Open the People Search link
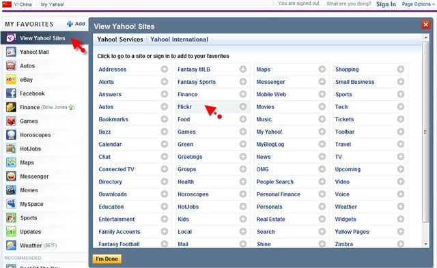This screenshot has height=268, width=437. point(274,181)
